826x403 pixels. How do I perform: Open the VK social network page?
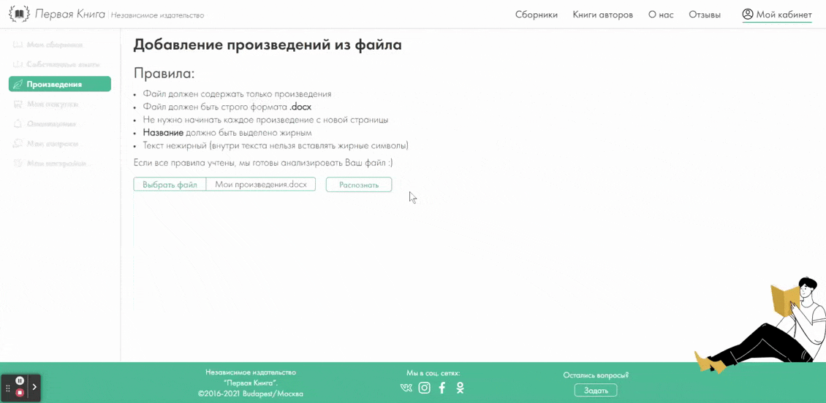tap(406, 388)
